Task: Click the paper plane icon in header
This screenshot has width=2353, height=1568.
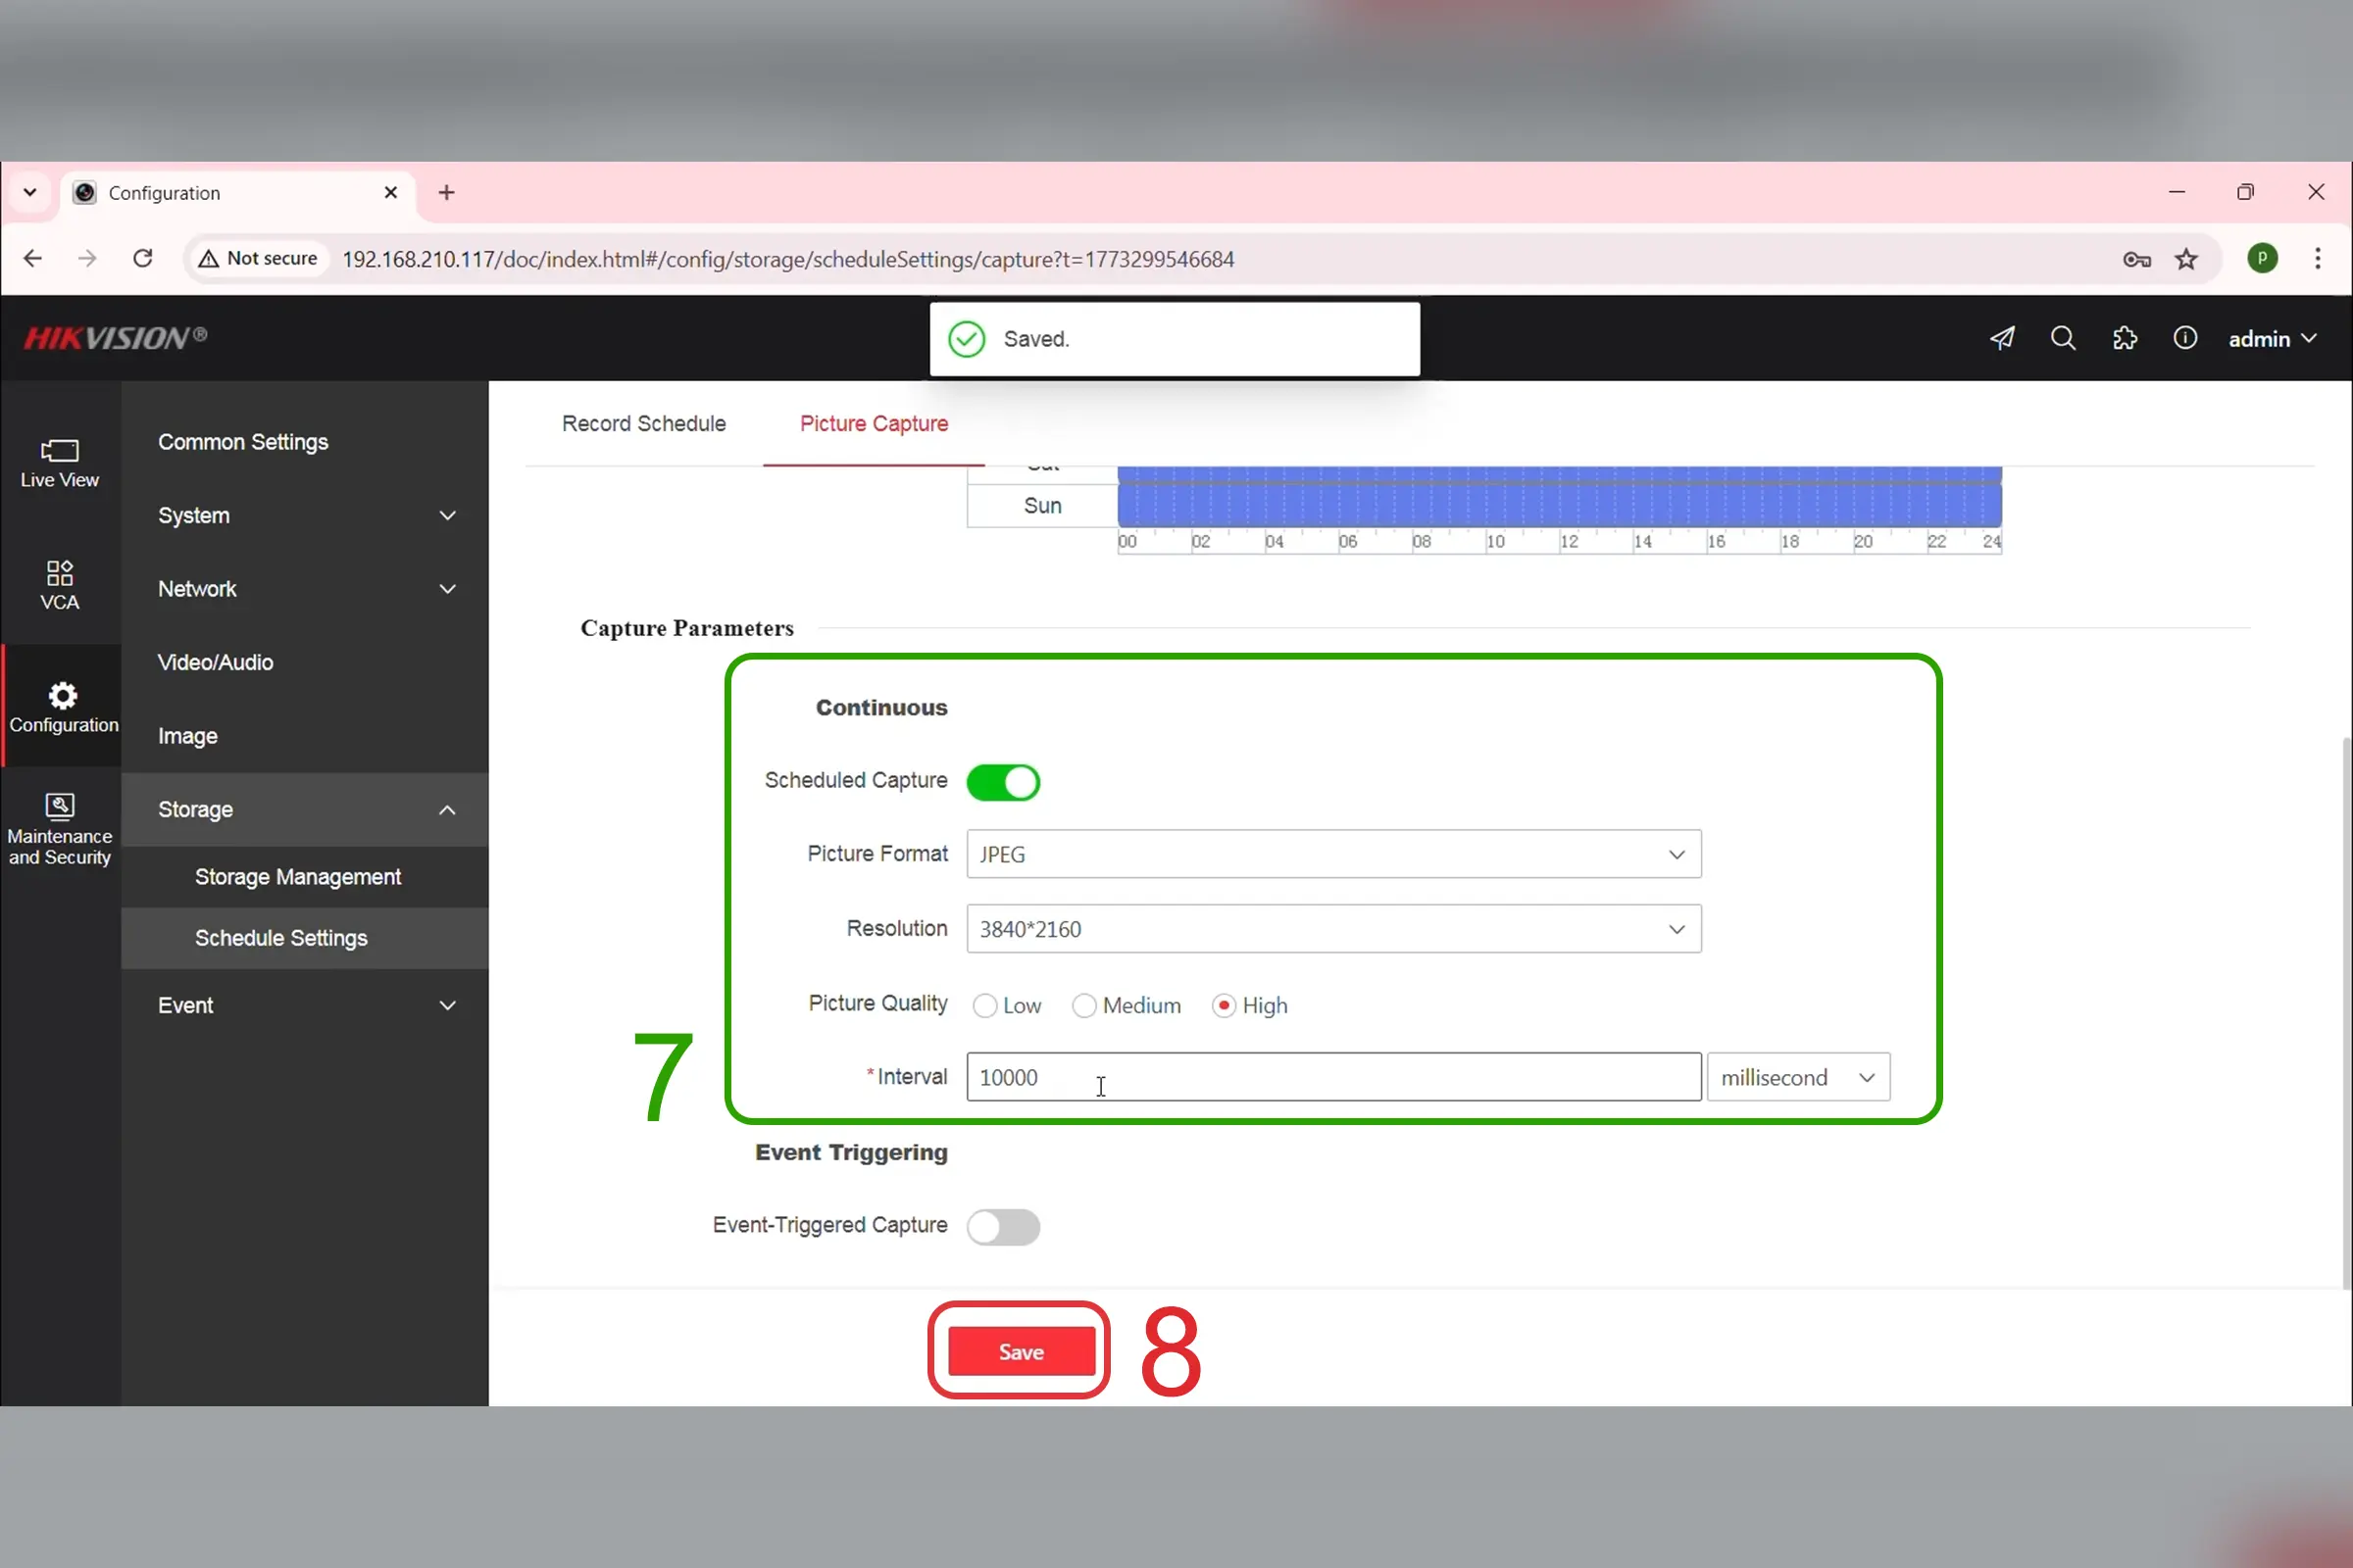Action: pos(2002,339)
